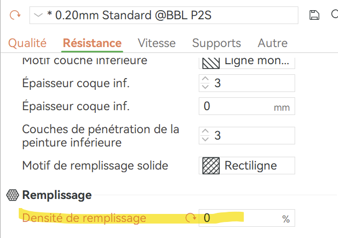Viewport: 338px width, 238px height.
Task: Switch to the Vitesse tab
Action: 156,43
